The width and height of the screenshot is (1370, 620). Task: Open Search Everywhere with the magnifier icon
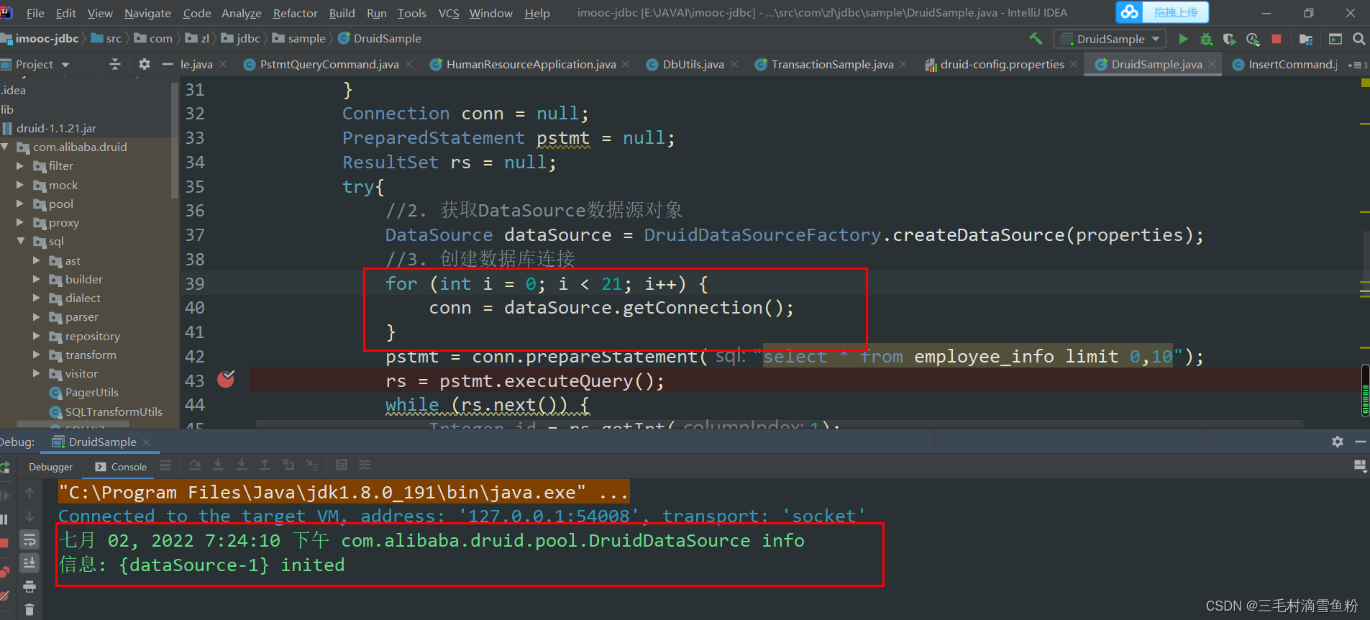[1358, 39]
